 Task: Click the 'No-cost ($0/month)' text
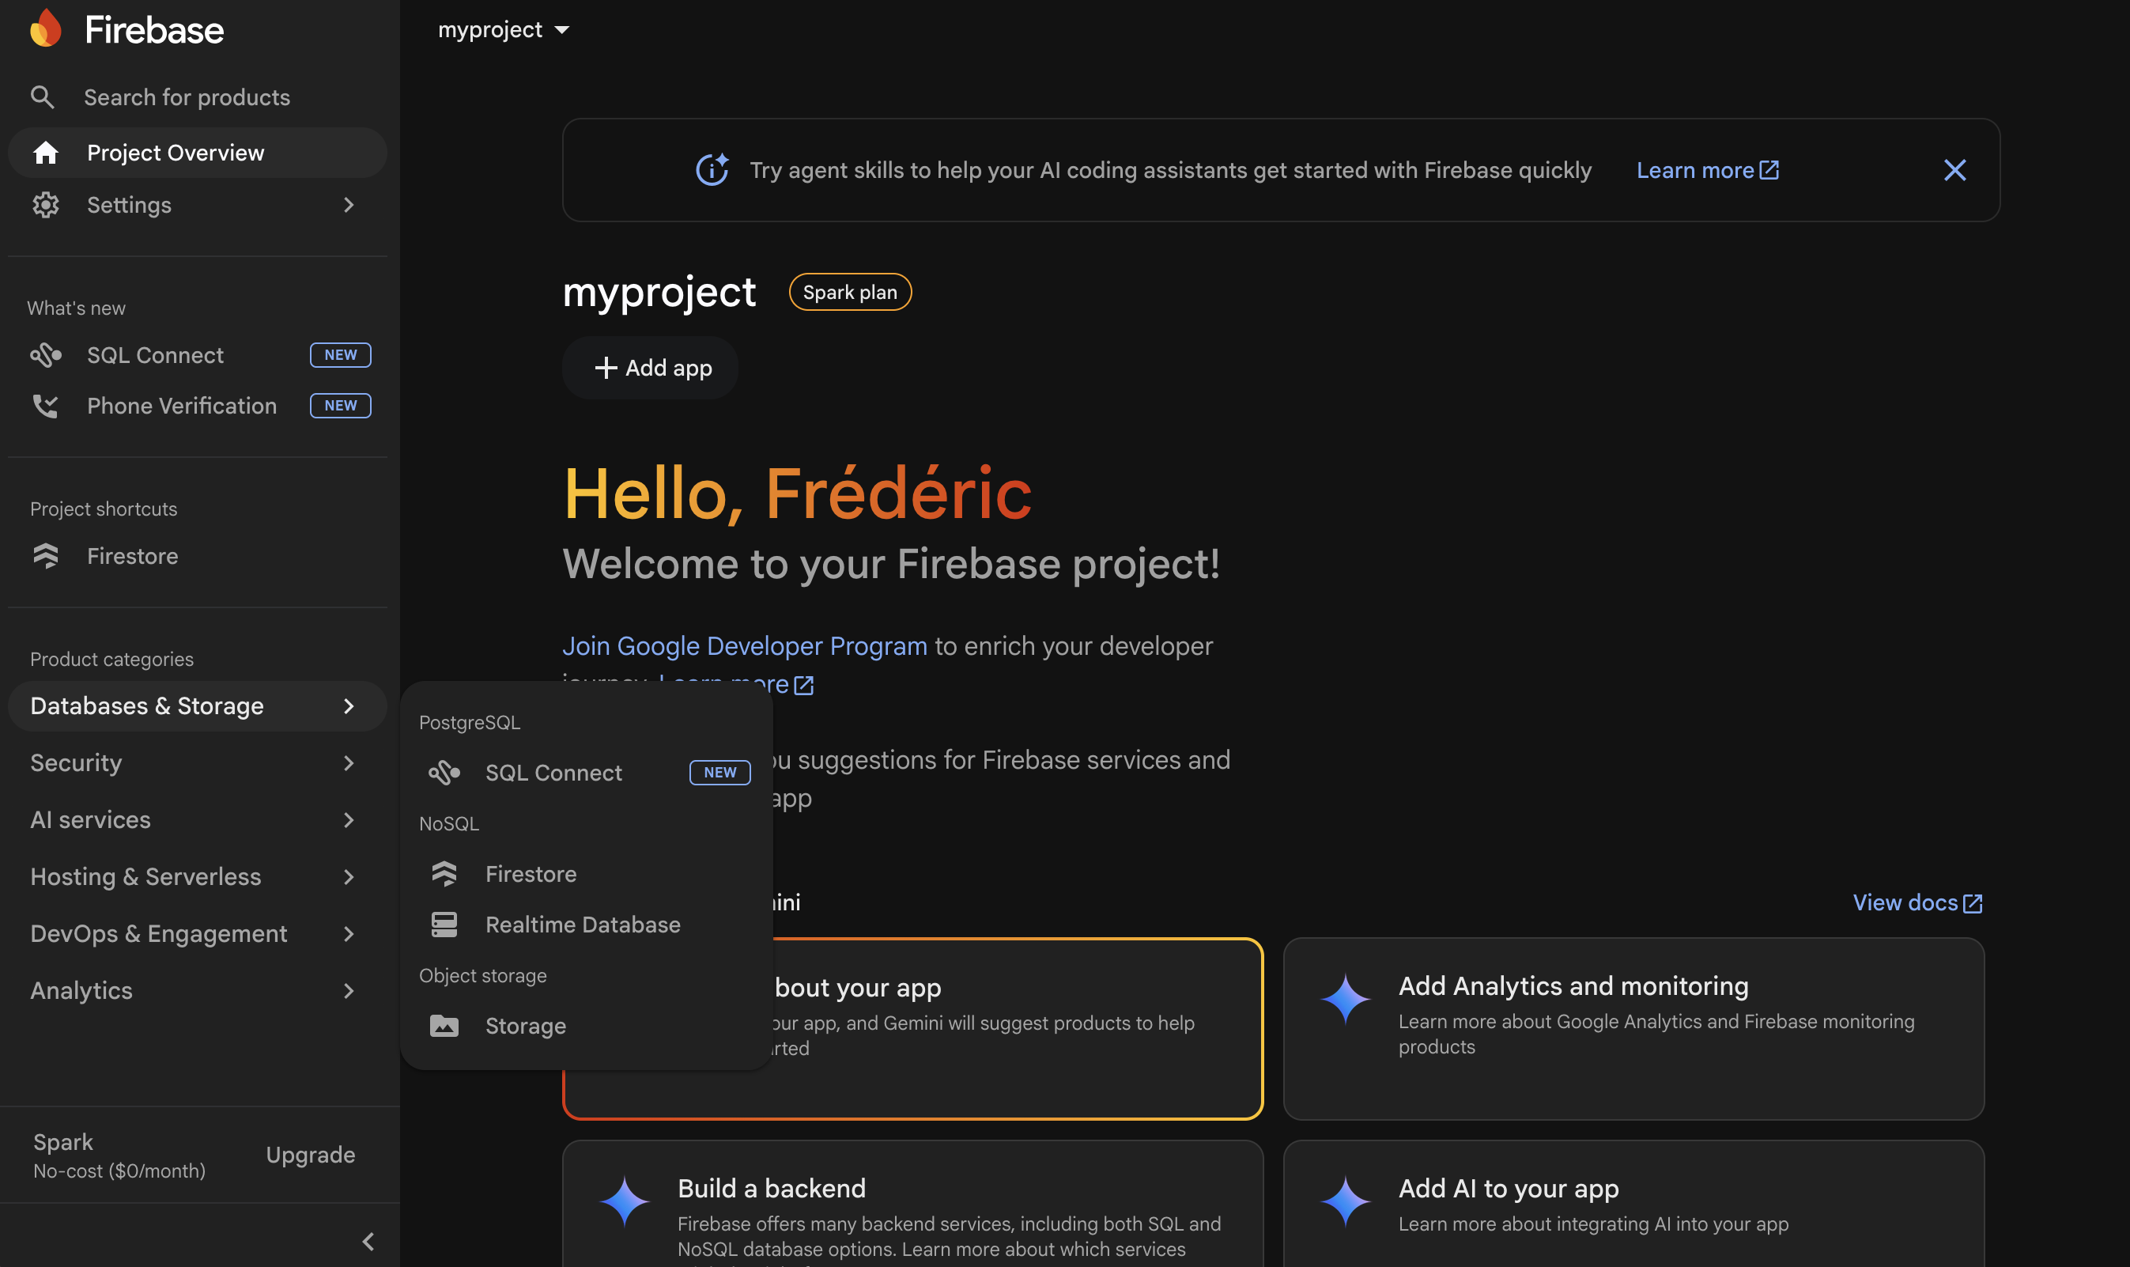[x=119, y=1171]
